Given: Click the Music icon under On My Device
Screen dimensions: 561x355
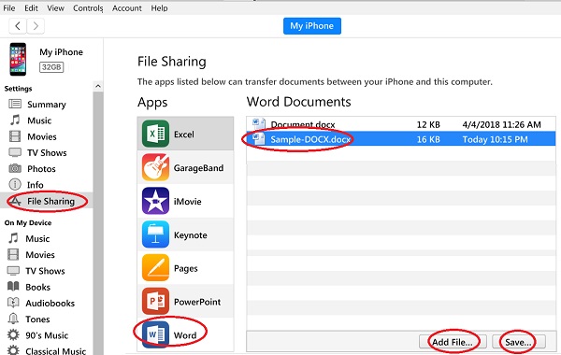Looking at the screenshot, I should pyautogui.click(x=13, y=238).
